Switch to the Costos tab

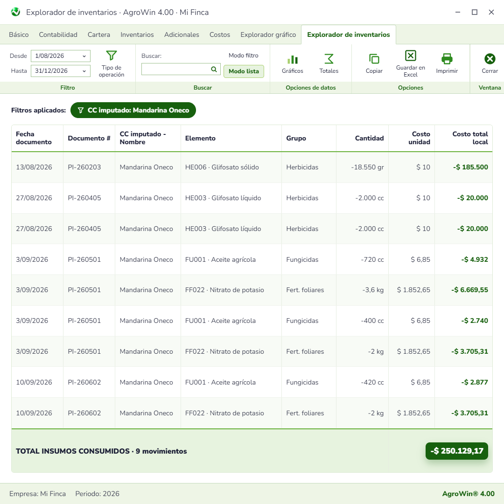(220, 35)
